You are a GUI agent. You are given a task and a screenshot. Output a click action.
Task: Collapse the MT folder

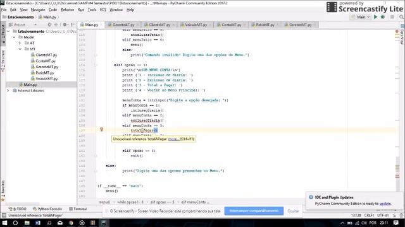[20, 49]
